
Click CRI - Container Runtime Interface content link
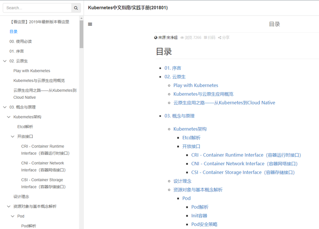[x=246, y=155]
